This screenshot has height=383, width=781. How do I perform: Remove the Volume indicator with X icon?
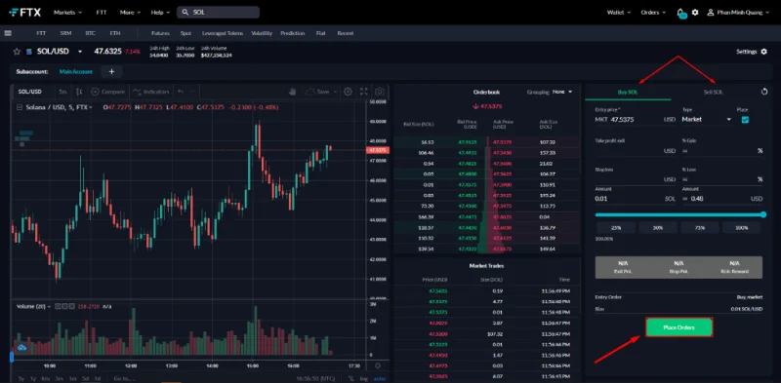72,306
